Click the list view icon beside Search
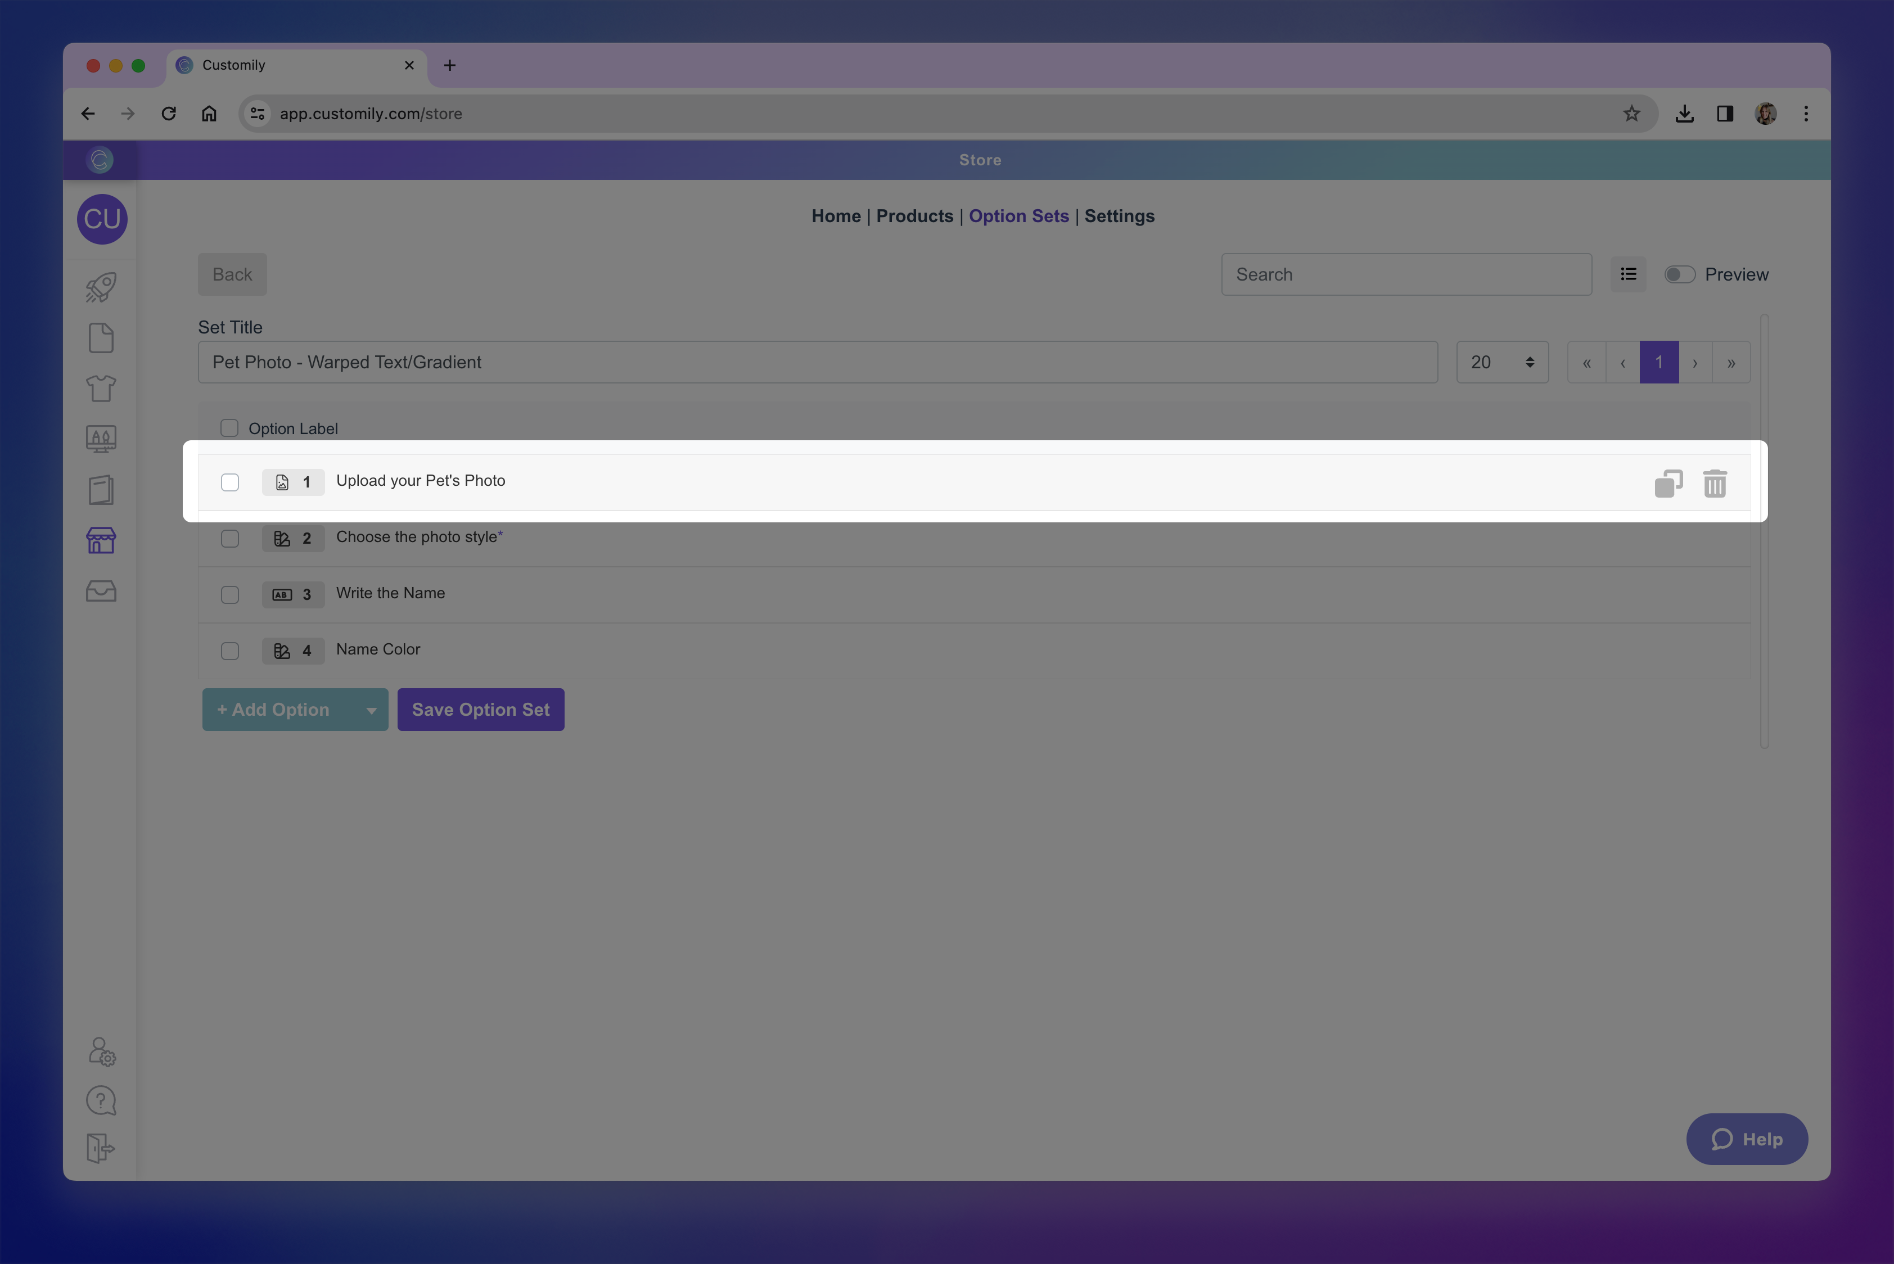This screenshot has width=1894, height=1264. [x=1628, y=274]
